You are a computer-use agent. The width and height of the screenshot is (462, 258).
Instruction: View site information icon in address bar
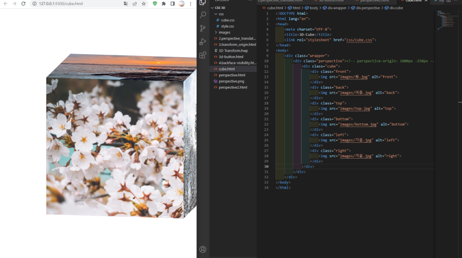click(x=34, y=3)
